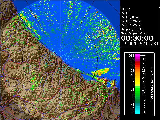Click the yellow 17-20 dBZ legend band
This screenshot has width=160, height=120.
(137, 82)
